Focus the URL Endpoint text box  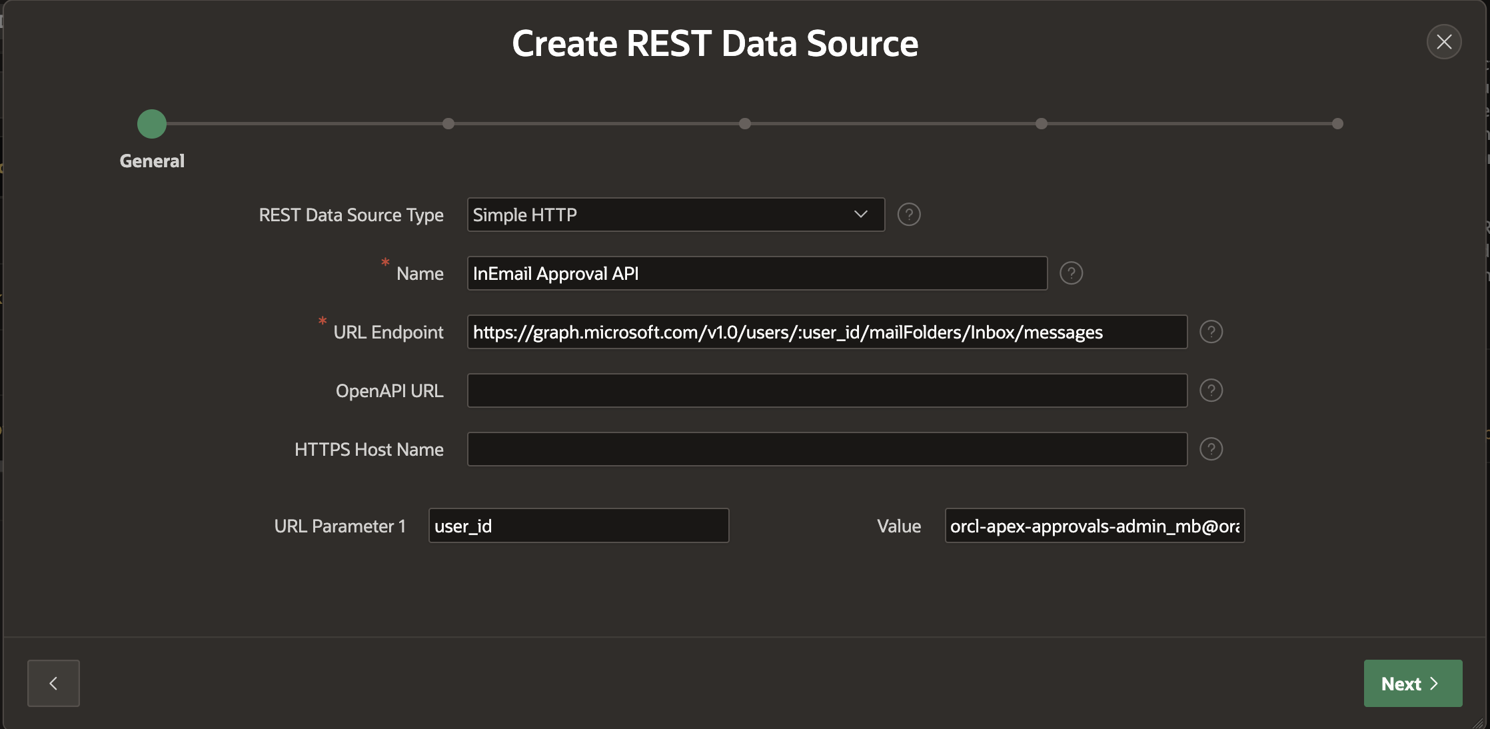coord(827,332)
